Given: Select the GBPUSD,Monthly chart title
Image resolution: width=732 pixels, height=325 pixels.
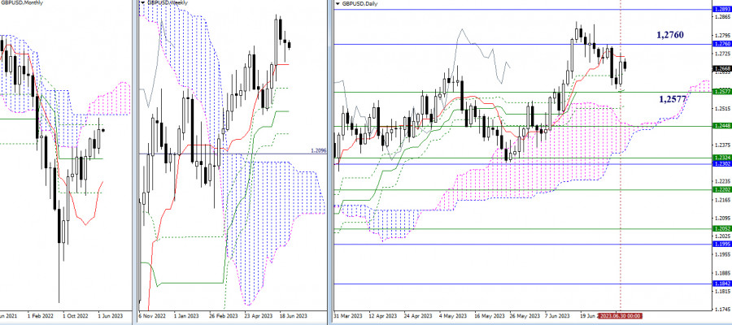Looking at the screenshot, I should (x=22, y=3).
